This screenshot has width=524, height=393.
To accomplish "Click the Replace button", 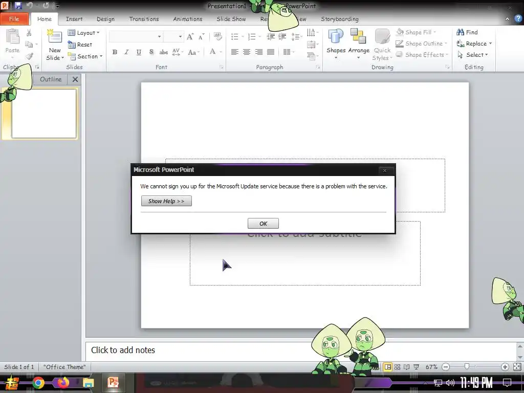I will 474,43.
